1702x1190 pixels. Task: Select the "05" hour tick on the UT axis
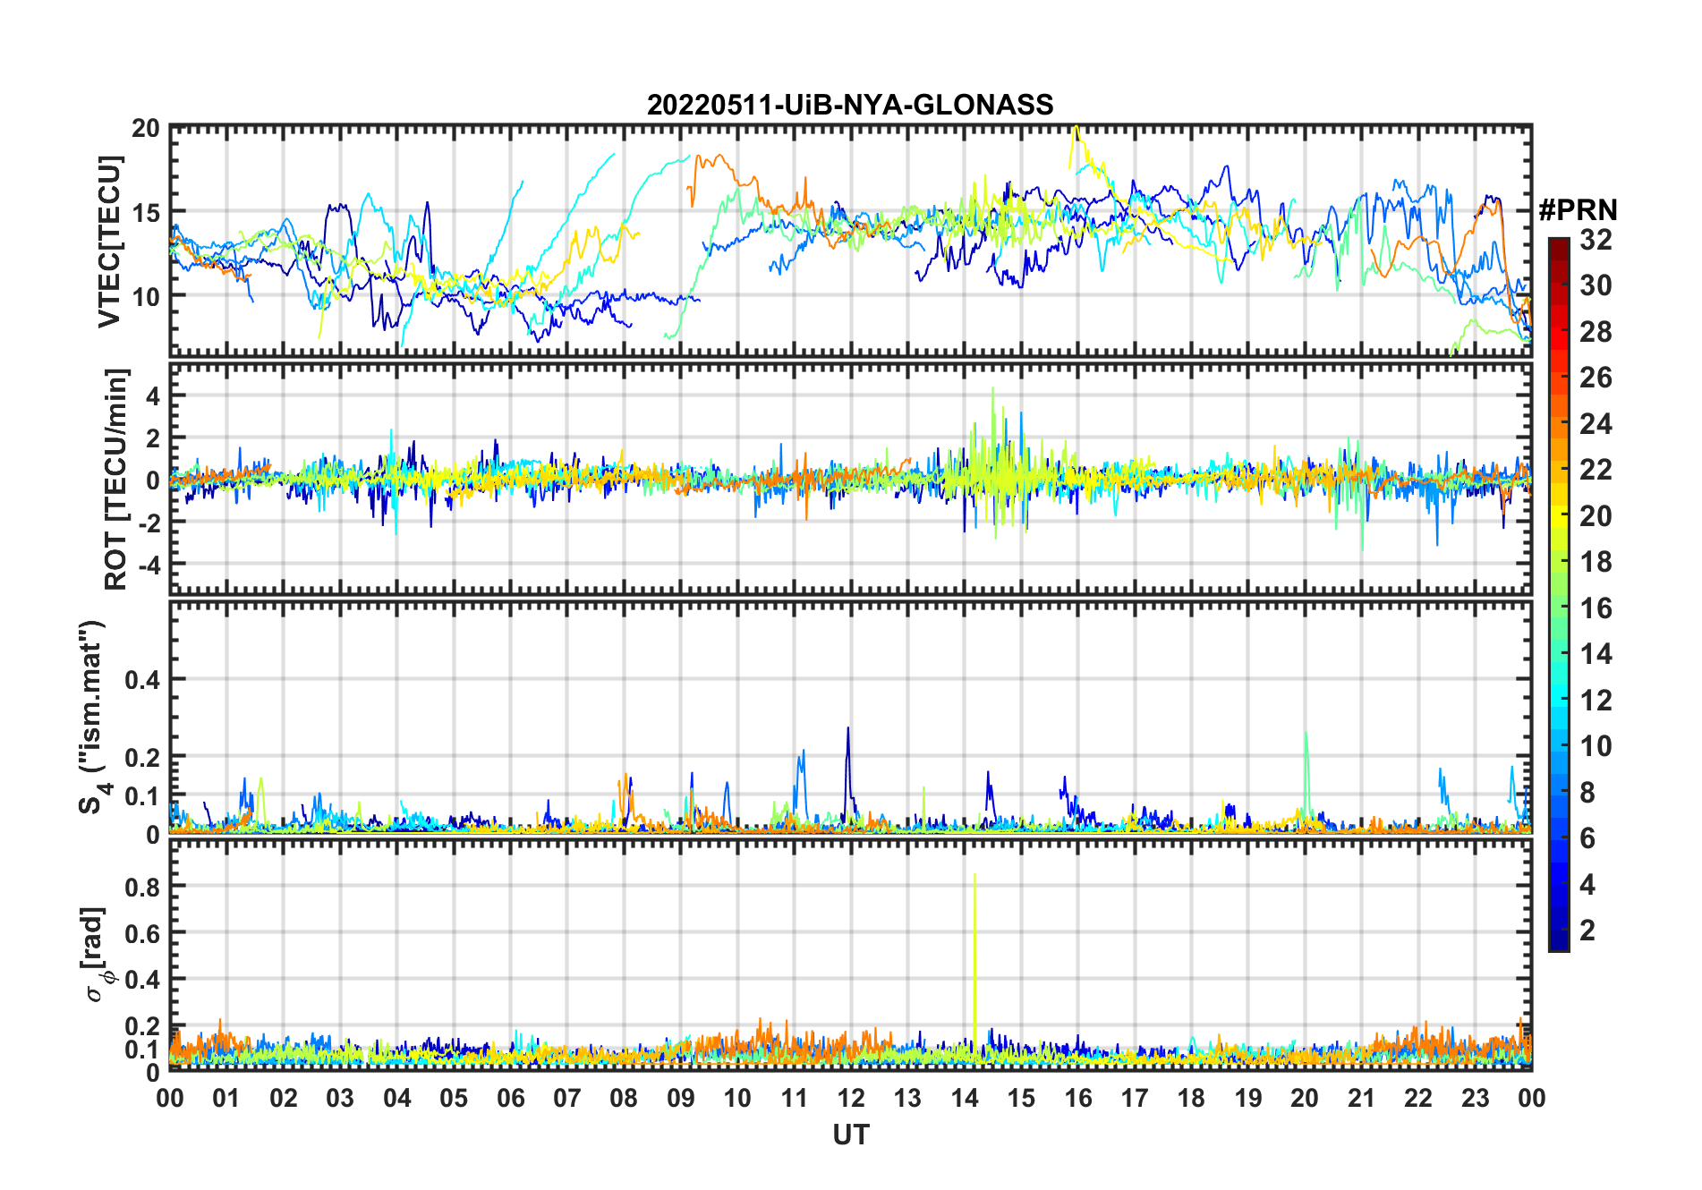454,1098
